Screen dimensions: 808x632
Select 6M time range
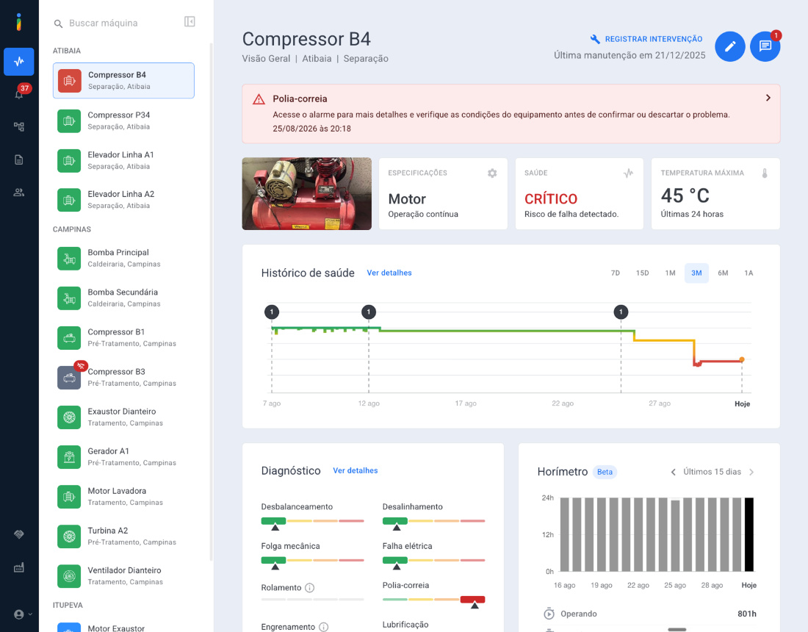point(723,273)
